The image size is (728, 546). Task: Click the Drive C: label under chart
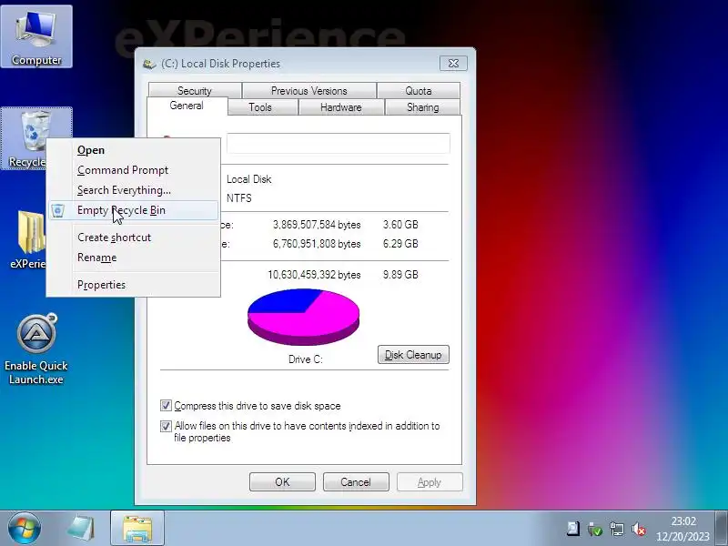tap(306, 359)
